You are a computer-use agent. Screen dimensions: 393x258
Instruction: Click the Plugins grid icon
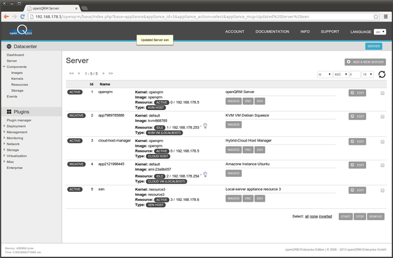point(9,112)
